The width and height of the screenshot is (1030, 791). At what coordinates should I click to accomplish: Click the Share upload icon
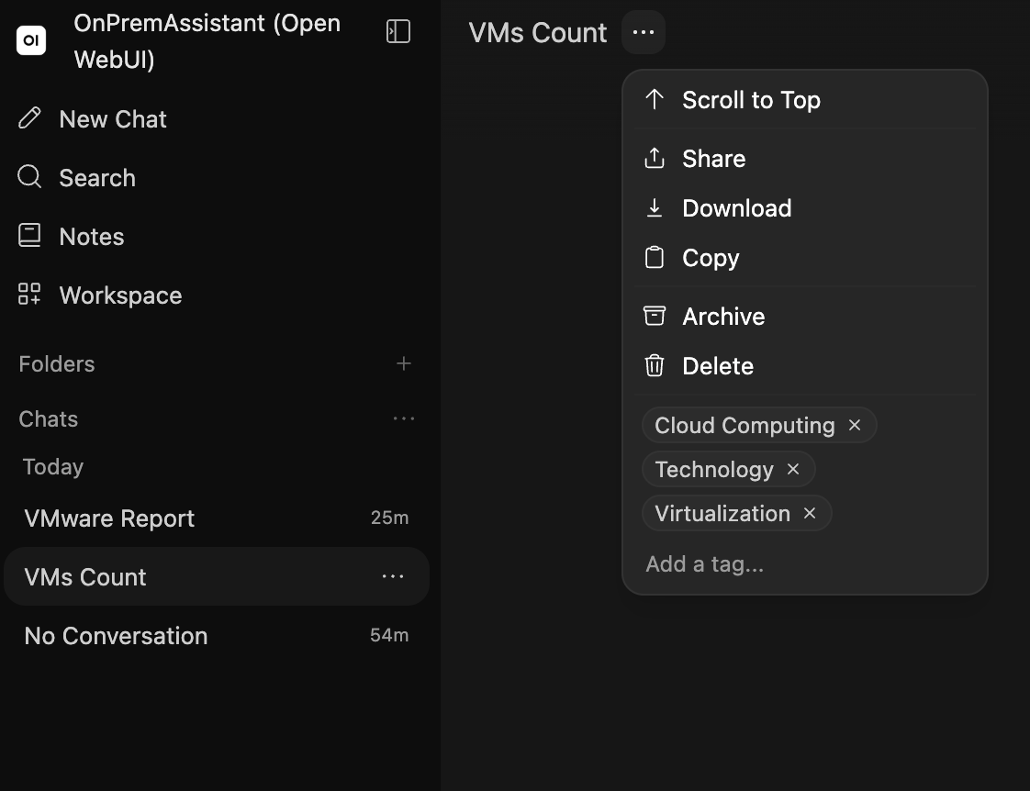click(655, 158)
